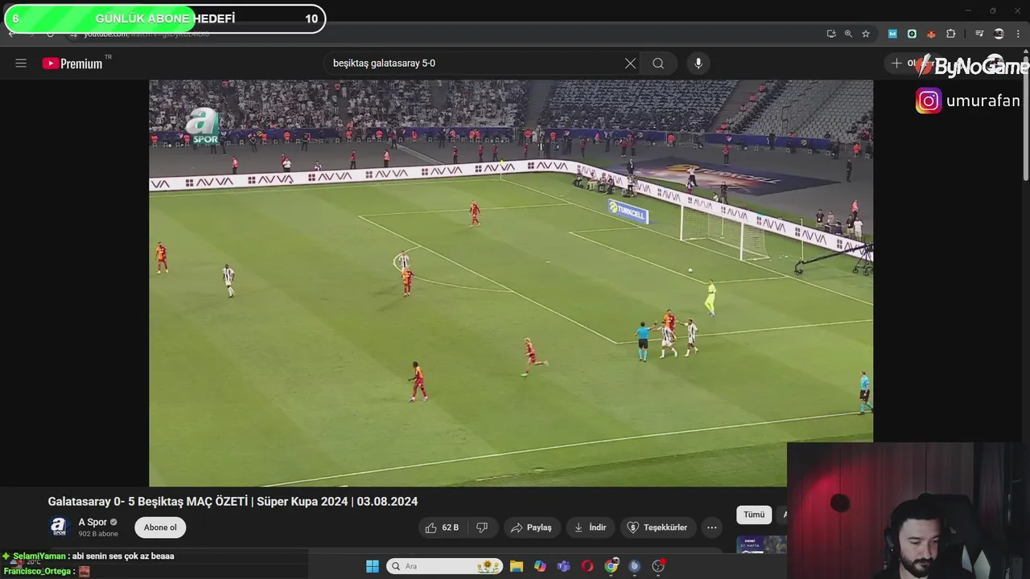Download the video with İndir

point(590,528)
